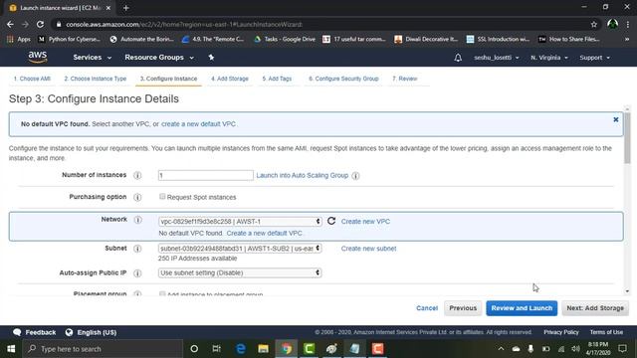This screenshot has height=358, width=637.
Task: Open Windows action center notifications
Action: click(x=622, y=349)
